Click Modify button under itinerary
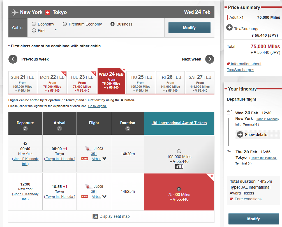 254,219
